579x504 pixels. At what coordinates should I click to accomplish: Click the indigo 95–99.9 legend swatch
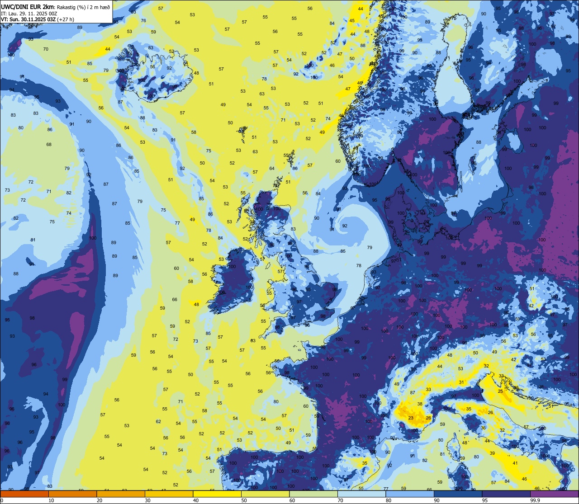(x=506, y=494)
